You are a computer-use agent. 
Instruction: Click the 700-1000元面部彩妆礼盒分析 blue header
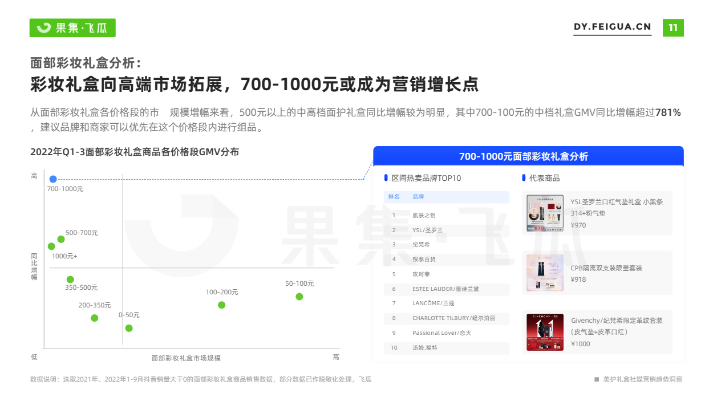(x=528, y=156)
